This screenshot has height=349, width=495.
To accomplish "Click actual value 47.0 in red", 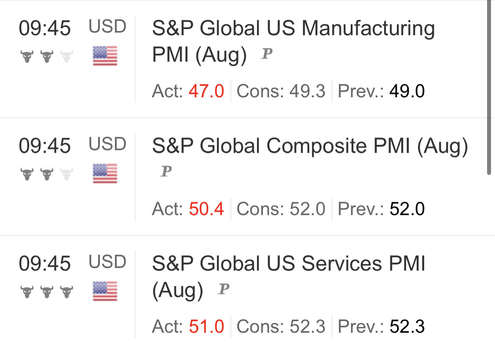I will tap(206, 92).
